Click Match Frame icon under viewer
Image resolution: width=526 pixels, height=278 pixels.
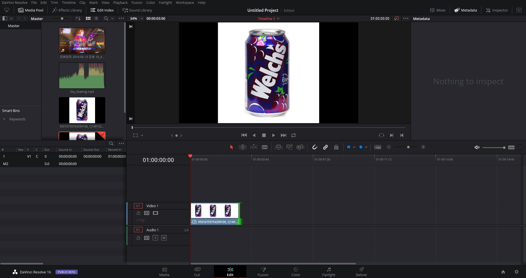(381, 135)
